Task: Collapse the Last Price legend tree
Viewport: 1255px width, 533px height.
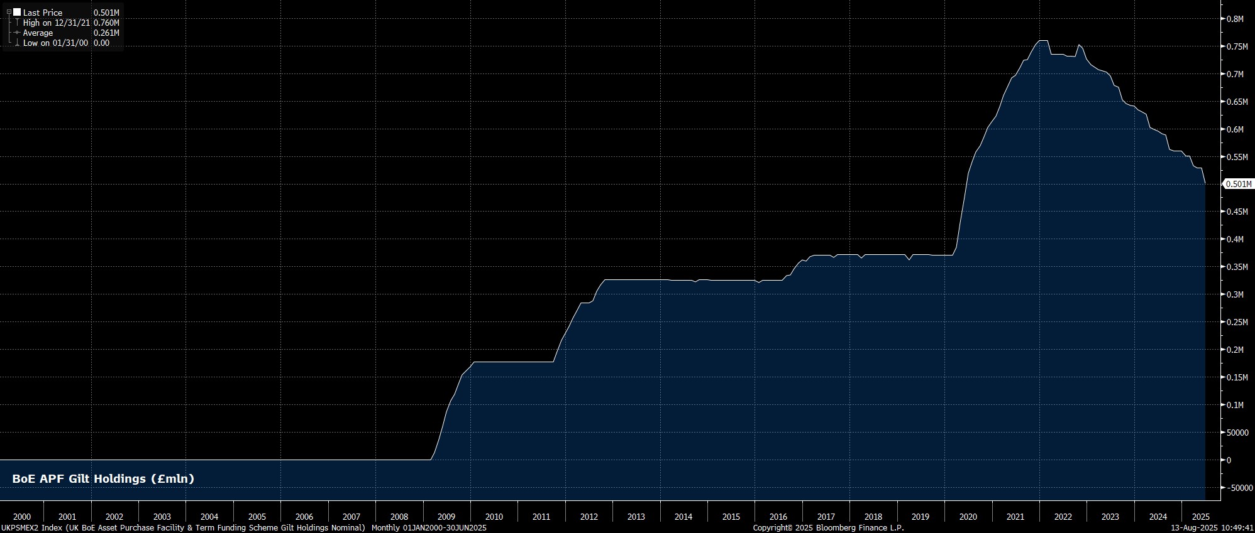Action: (9, 12)
